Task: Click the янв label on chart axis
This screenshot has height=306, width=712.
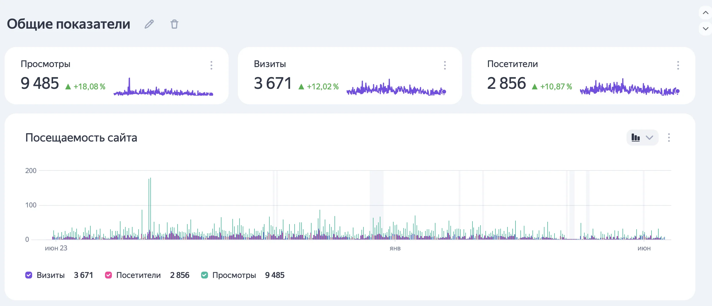Action: tap(395, 248)
